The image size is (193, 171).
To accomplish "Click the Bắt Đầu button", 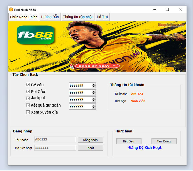I will [129, 141].
